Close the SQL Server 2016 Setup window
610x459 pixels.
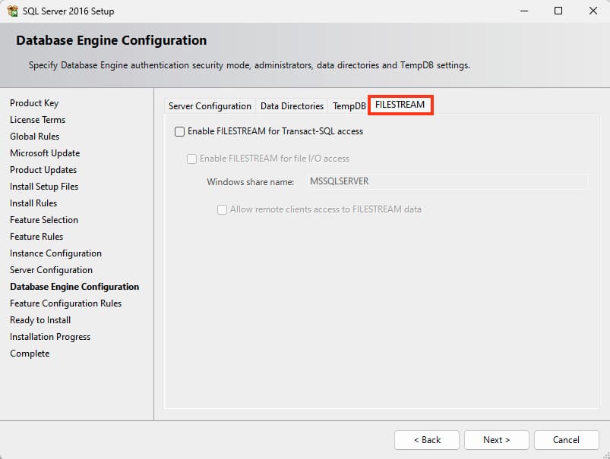593,11
